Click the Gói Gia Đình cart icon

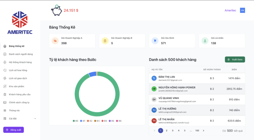[x=155, y=41]
